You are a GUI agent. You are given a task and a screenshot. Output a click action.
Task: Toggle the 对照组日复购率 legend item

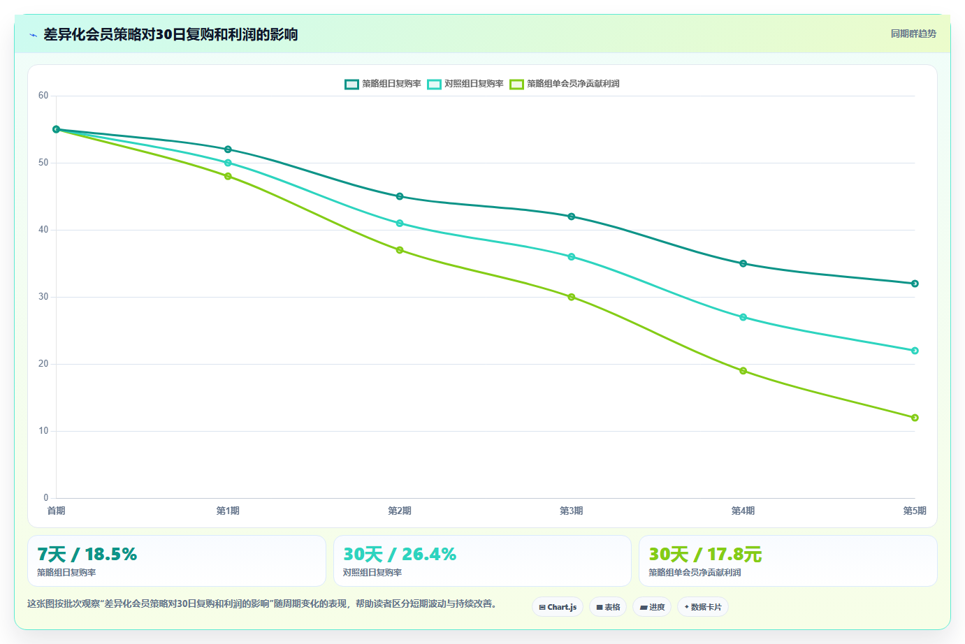(465, 84)
